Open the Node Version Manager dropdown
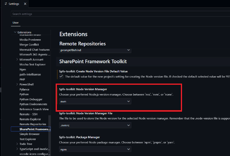The height and width of the screenshot is (156, 230). click(x=95, y=101)
